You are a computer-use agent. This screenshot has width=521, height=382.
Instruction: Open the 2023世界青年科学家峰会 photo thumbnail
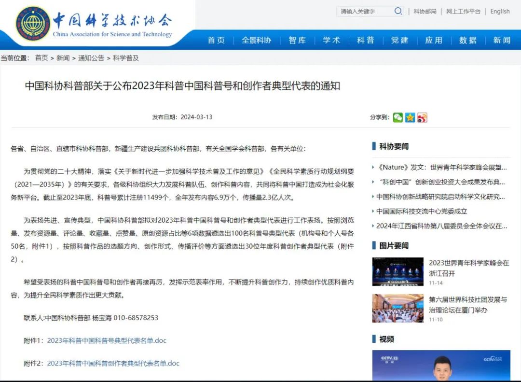point(398,271)
